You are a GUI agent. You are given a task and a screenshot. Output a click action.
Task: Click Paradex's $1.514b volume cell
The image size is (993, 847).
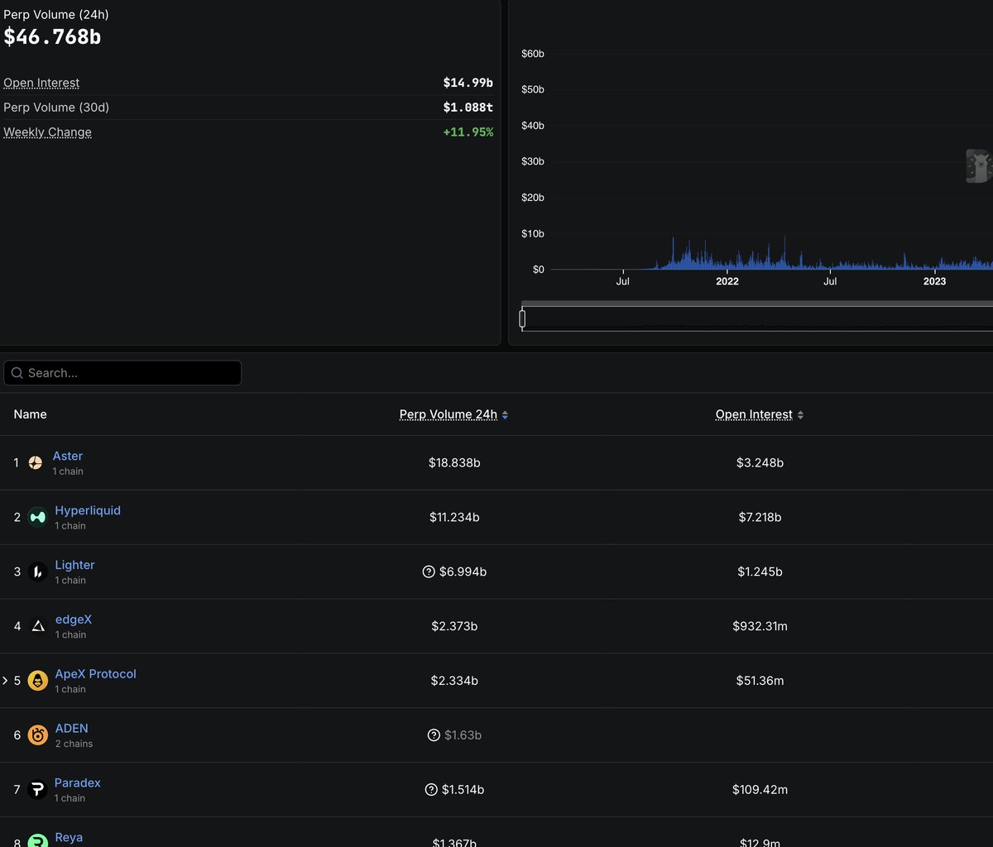[x=463, y=790]
